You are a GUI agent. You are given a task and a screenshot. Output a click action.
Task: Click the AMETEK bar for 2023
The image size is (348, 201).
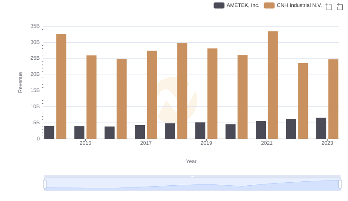321,128
